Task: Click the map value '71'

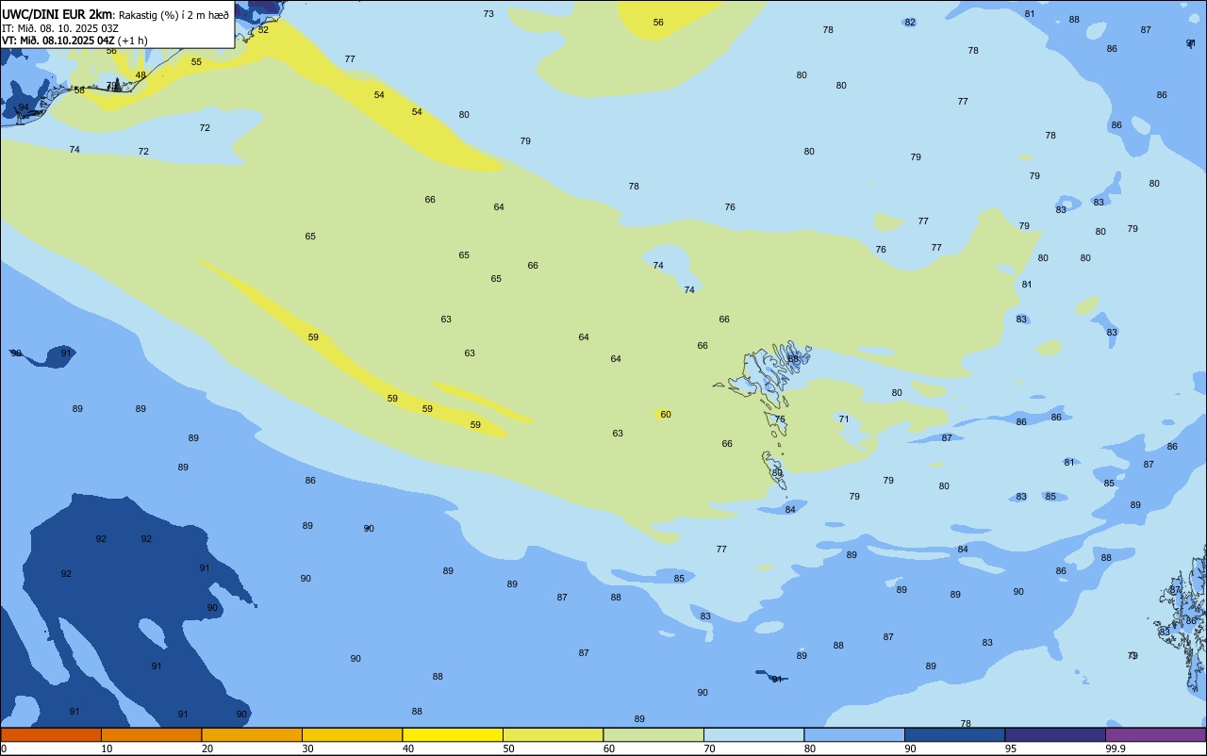Action: point(844,419)
